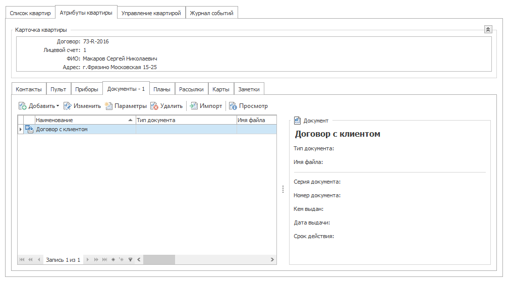Click the name Макаров Сергей Николаевич

[x=120, y=59]
